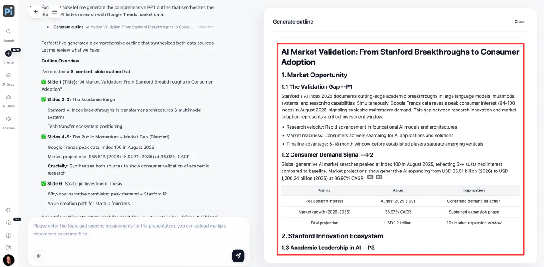The image size is (544, 267).
Task: Send the message with arrow button
Action: pyautogui.click(x=238, y=256)
